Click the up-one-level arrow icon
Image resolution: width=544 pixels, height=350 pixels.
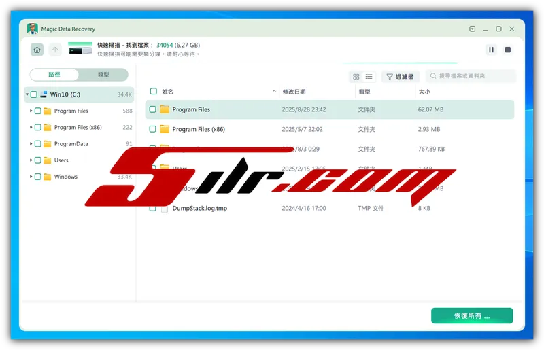pos(55,50)
